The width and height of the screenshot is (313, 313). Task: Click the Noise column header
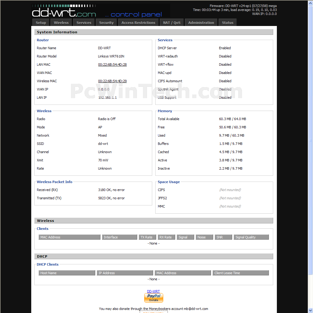[x=204, y=237]
